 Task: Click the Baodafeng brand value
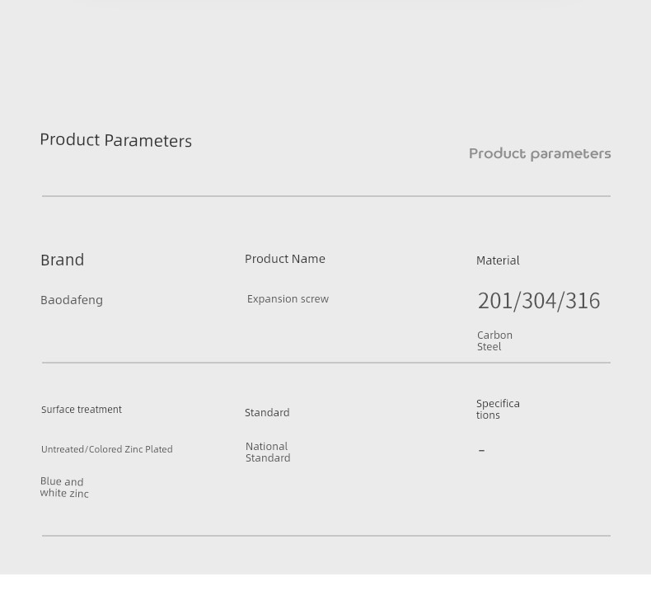72,300
